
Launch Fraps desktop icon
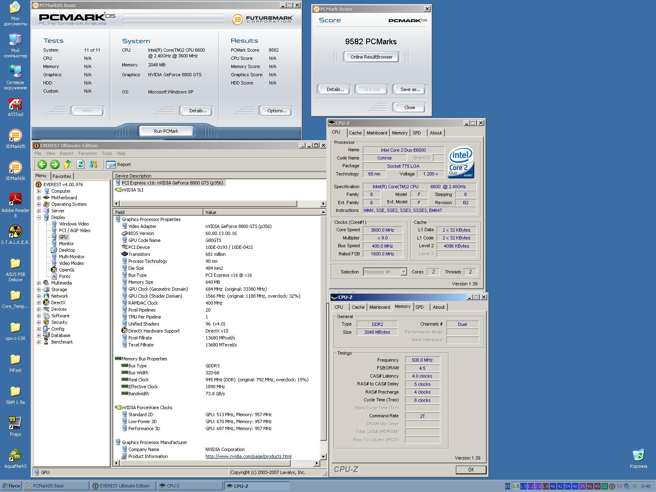15,426
